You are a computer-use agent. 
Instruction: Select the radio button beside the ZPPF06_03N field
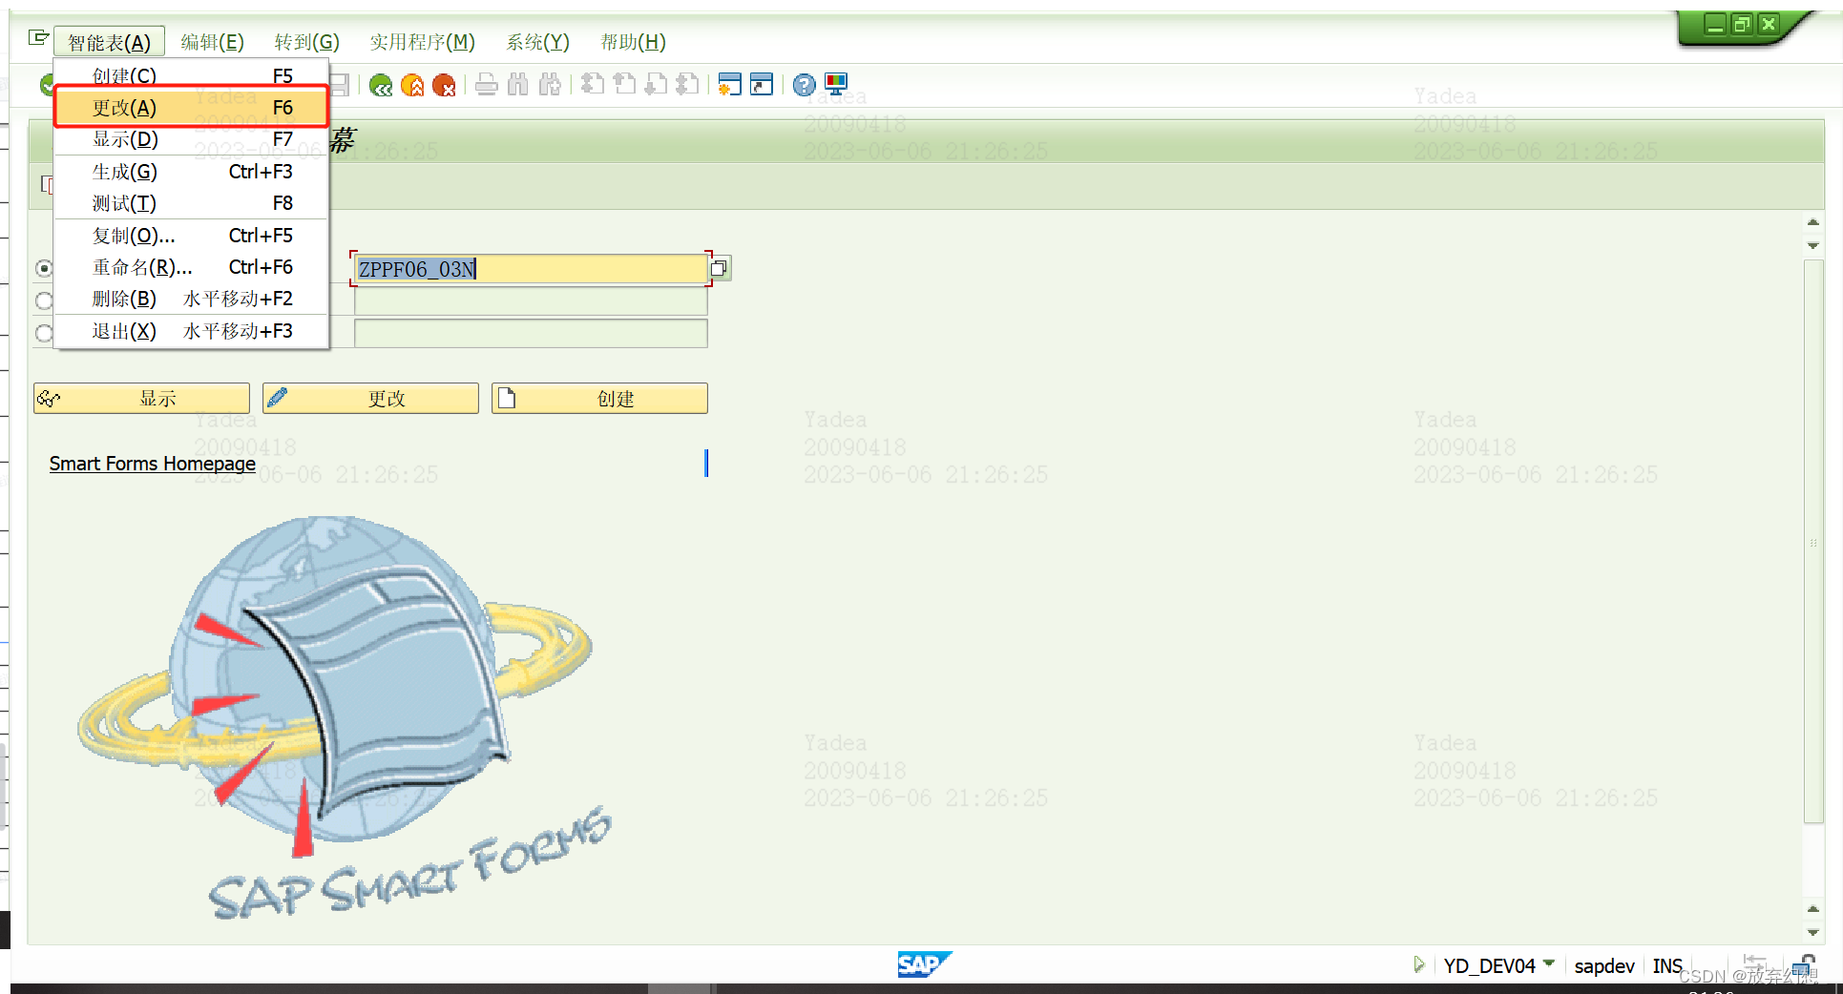click(44, 269)
